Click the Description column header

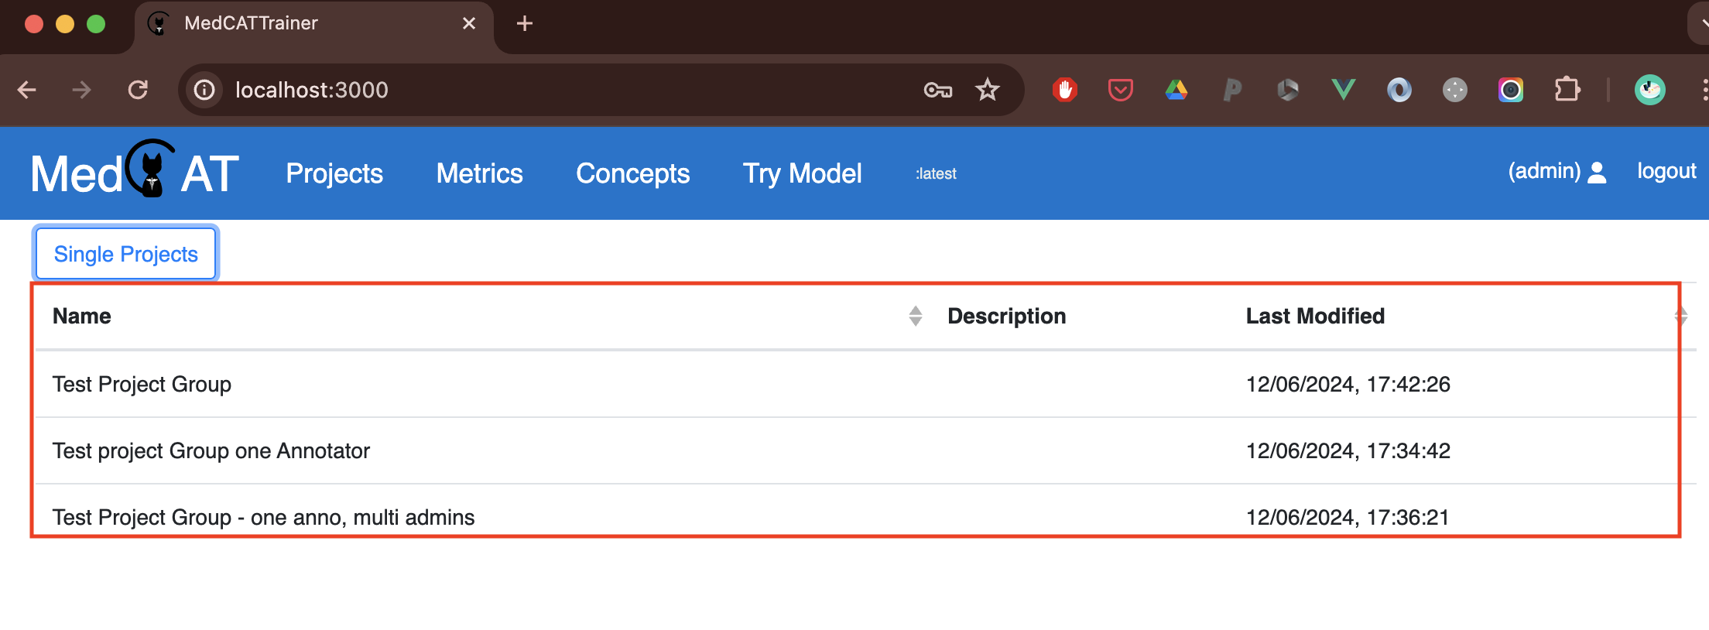pos(1006,316)
